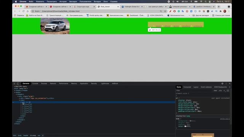The width and height of the screenshot is (244, 137).
Task: Click the Opera-style red O extension icon
Action: 175,11
